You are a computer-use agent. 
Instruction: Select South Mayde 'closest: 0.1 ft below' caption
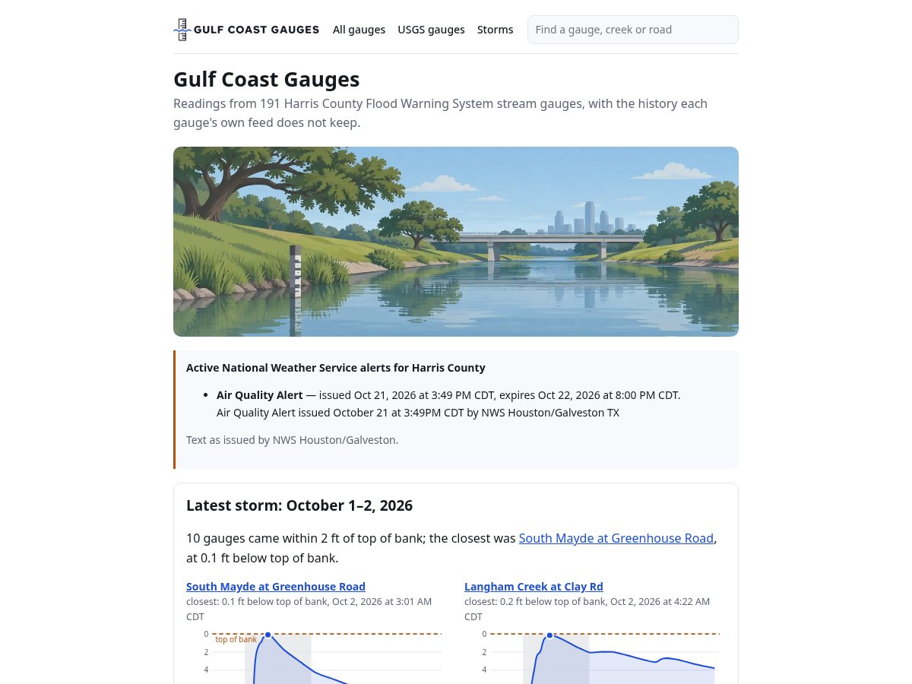tap(309, 609)
